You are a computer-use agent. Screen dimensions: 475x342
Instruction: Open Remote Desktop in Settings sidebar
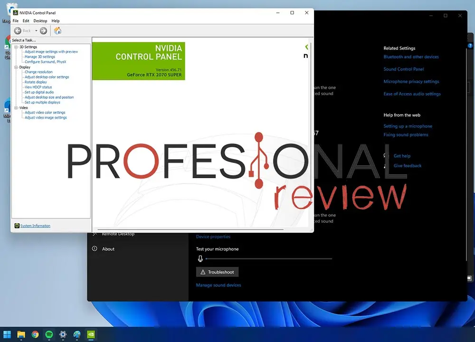118,234
